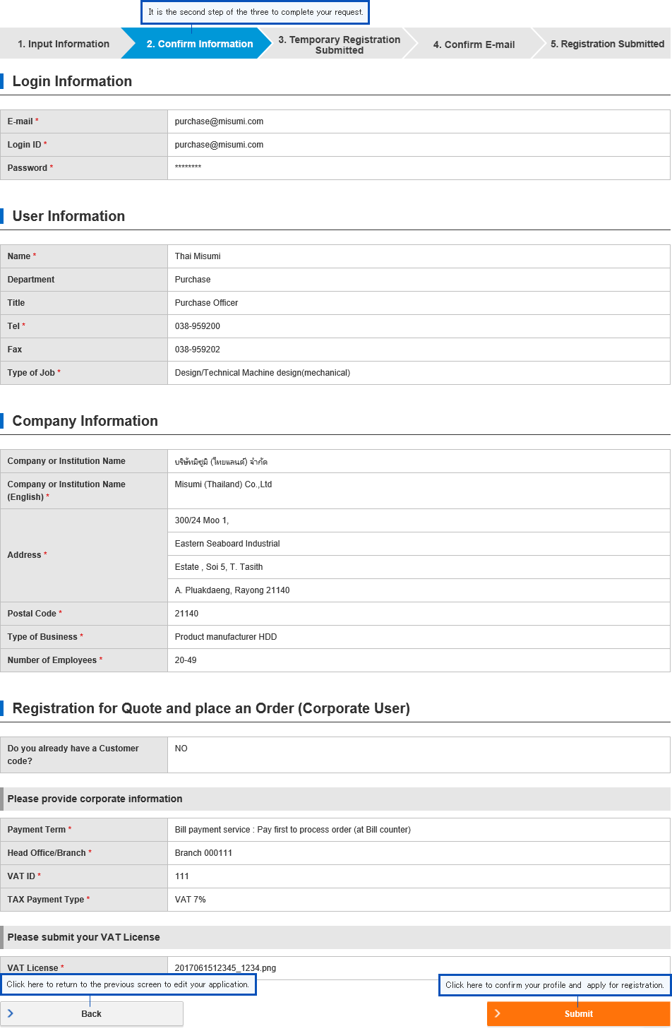Screen dimensions: 672x1031
Task: Click the 'Head Office/Branch' label
Action: coord(47,853)
